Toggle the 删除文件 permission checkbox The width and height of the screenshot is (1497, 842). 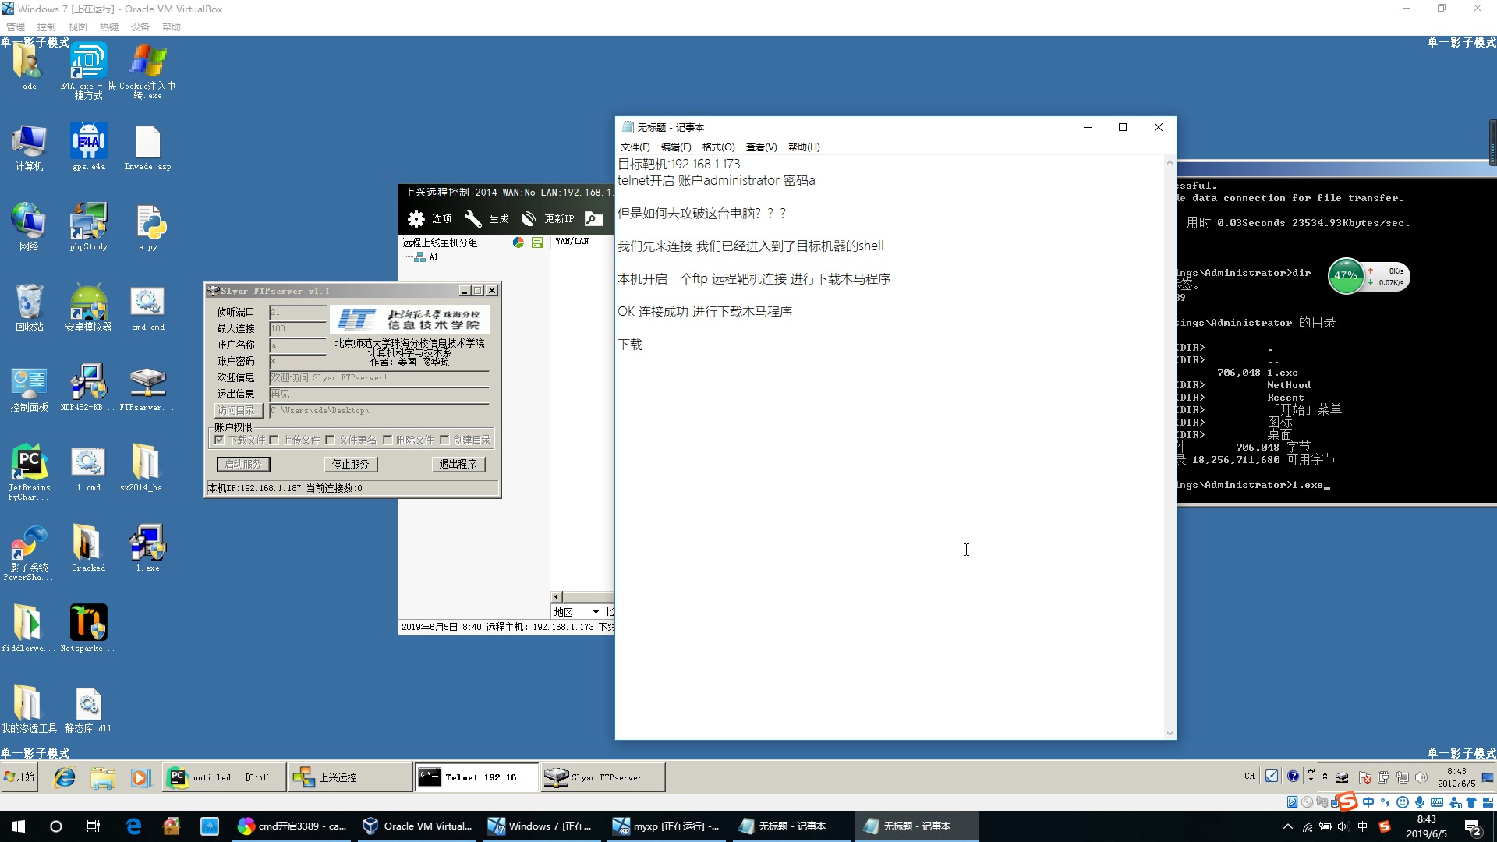pyautogui.click(x=388, y=440)
